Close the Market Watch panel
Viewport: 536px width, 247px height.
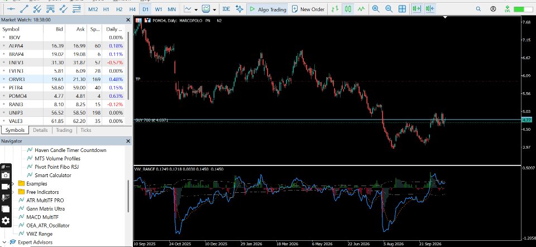128,20
